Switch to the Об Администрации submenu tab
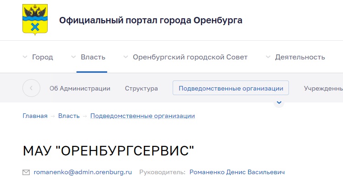 [x=80, y=88]
